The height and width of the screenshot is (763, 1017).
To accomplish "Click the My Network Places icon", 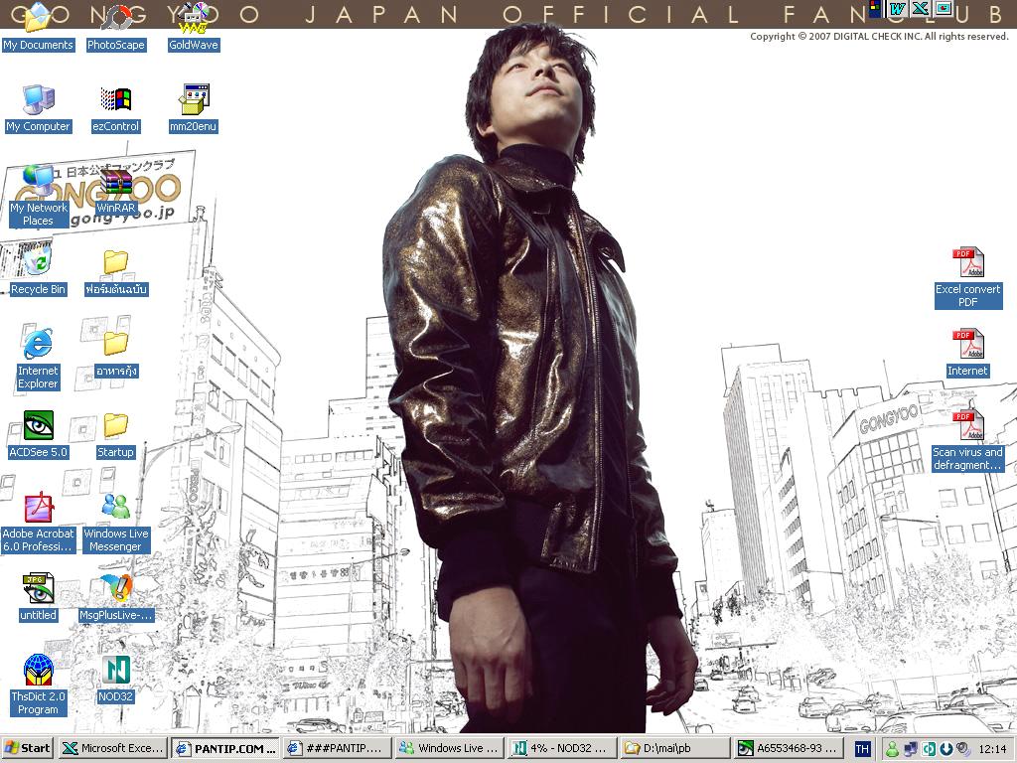I will [39, 196].
